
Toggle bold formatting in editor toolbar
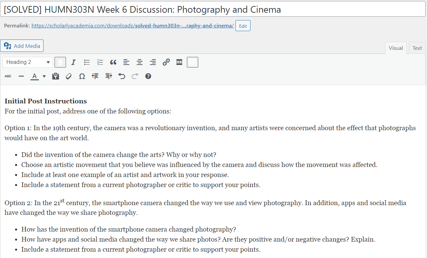[x=60, y=62]
